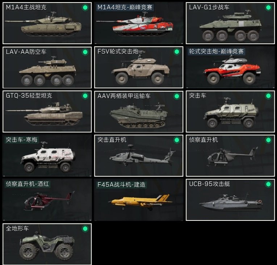277x265 pixels.
Task: Pick the FSV轮式突击炮 vehicle image
Action: pyautogui.click(x=140, y=70)
